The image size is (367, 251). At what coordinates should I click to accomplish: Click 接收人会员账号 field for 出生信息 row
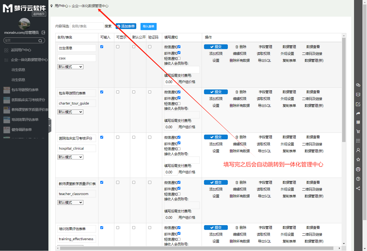(x=182, y=69)
